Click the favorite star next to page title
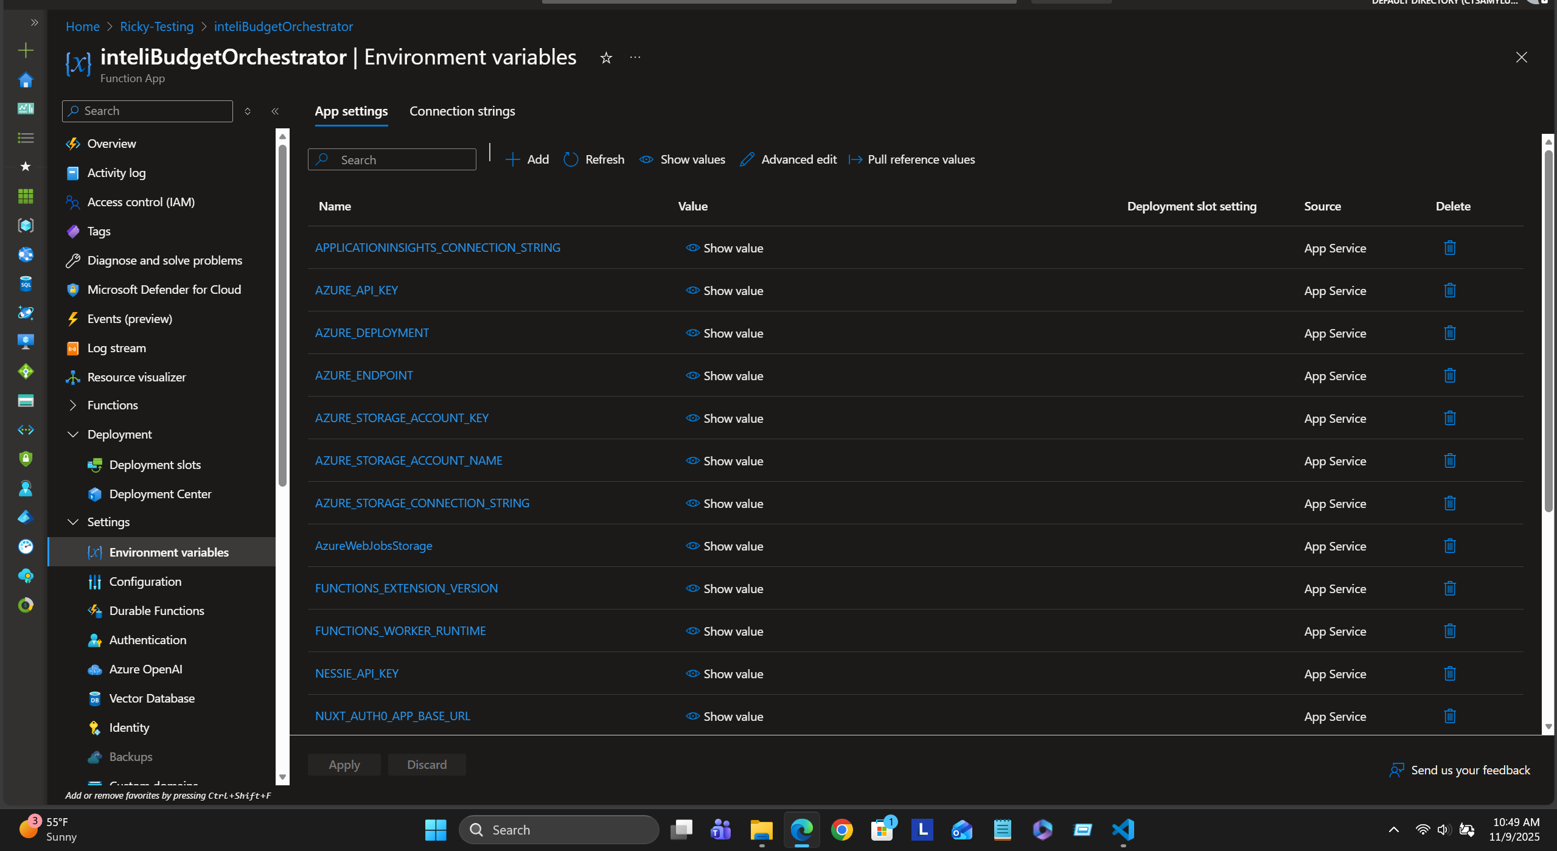Image resolution: width=1557 pixels, height=851 pixels. point(605,58)
